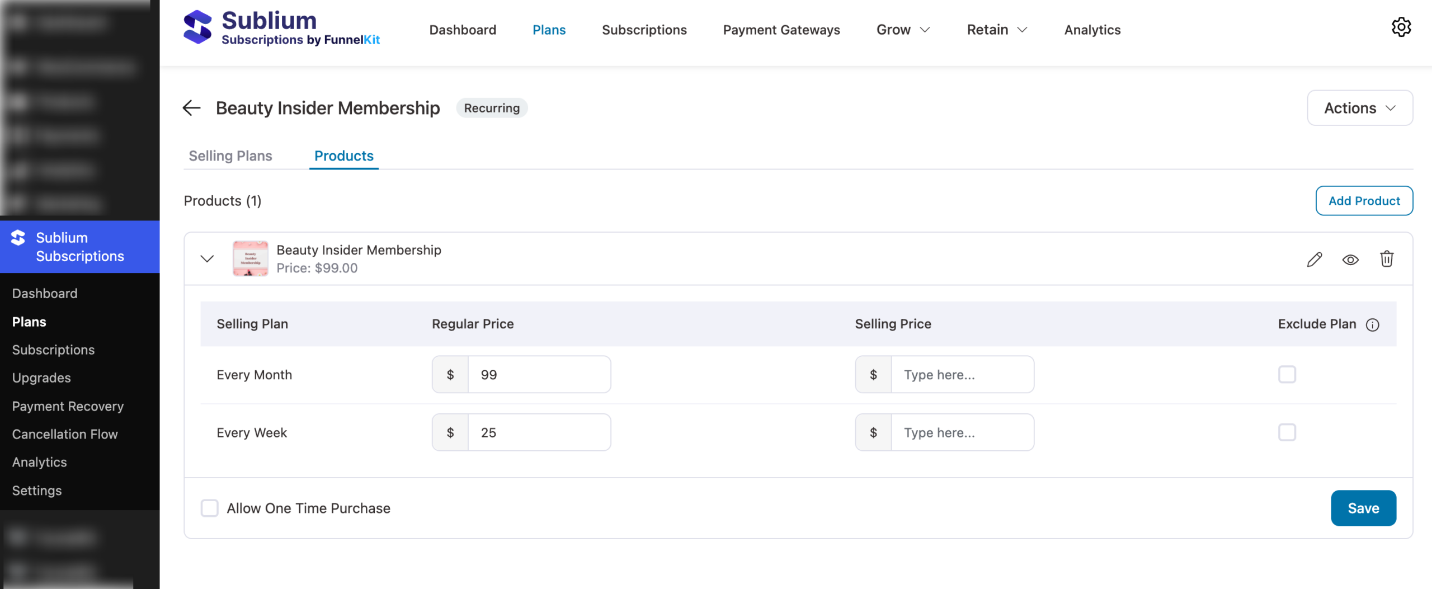Preview the product using the eye icon
The image size is (1432, 589).
pyautogui.click(x=1351, y=259)
